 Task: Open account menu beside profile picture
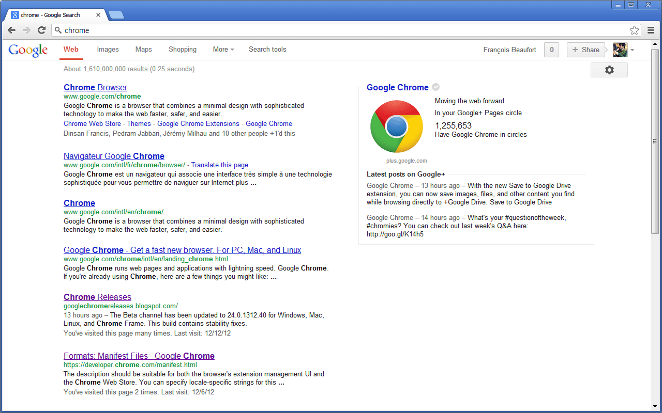click(x=632, y=50)
